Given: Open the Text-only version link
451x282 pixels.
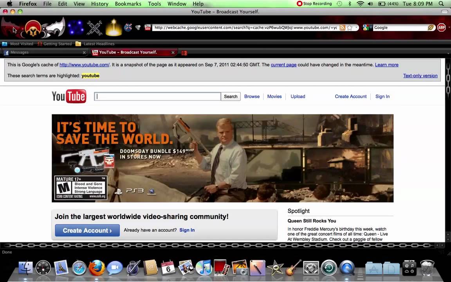Looking at the screenshot, I should click(420, 76).
